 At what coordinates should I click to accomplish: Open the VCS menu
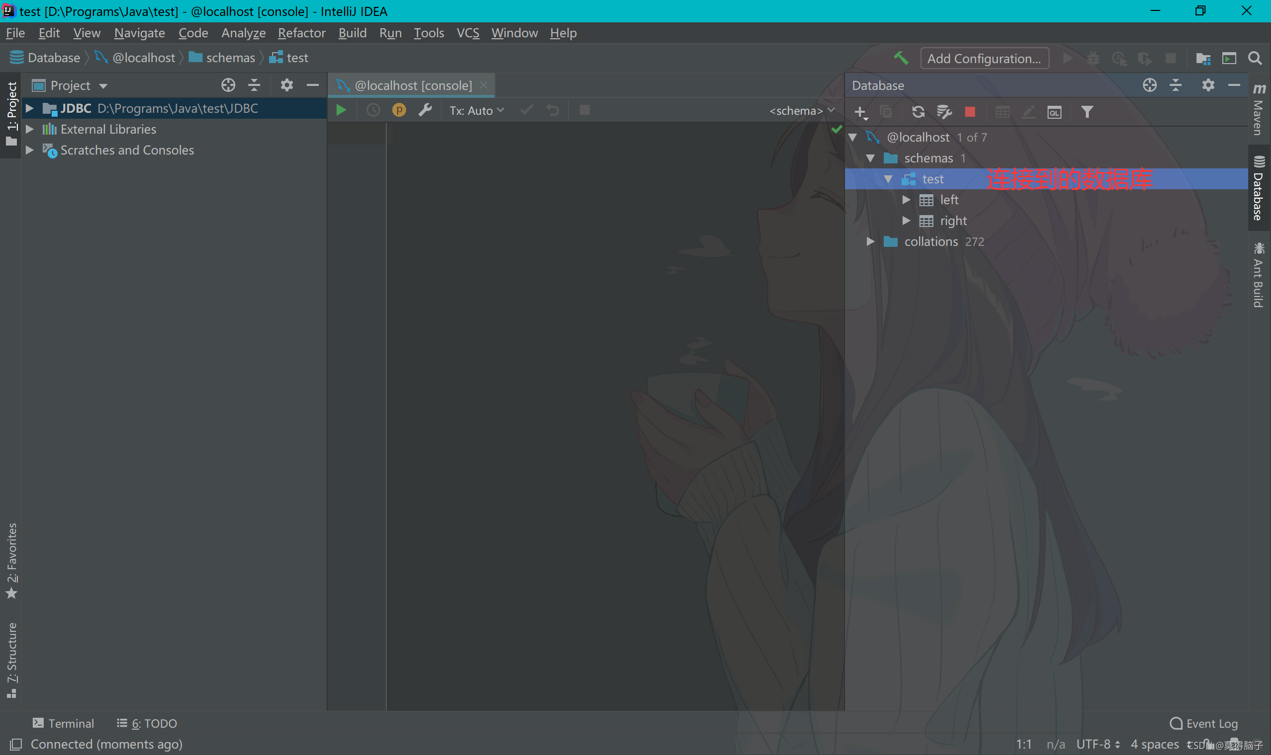coord(468,33)
